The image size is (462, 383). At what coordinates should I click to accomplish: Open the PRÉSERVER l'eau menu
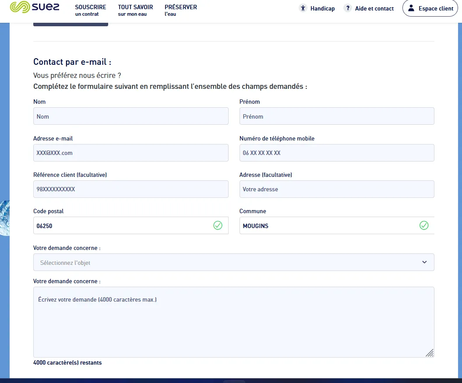(x=180, y=10)
